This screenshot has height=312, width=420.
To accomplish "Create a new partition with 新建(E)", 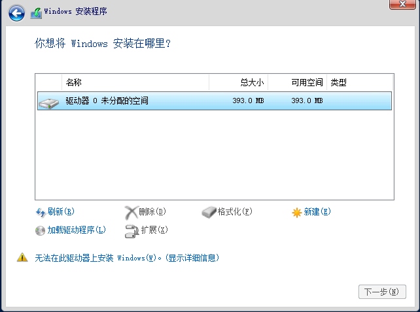I will (317, 211).
